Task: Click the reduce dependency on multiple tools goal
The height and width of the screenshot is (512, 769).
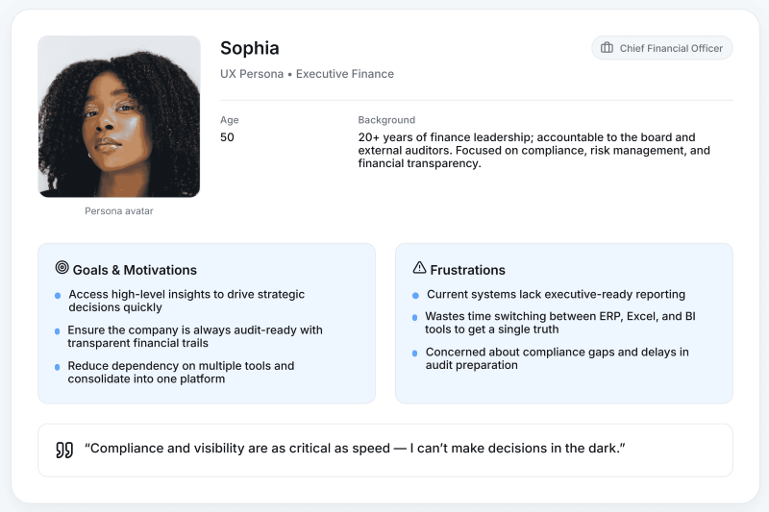Action: point(181,372)
